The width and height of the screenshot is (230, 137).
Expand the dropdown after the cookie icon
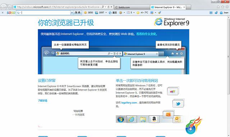[124, 13]
